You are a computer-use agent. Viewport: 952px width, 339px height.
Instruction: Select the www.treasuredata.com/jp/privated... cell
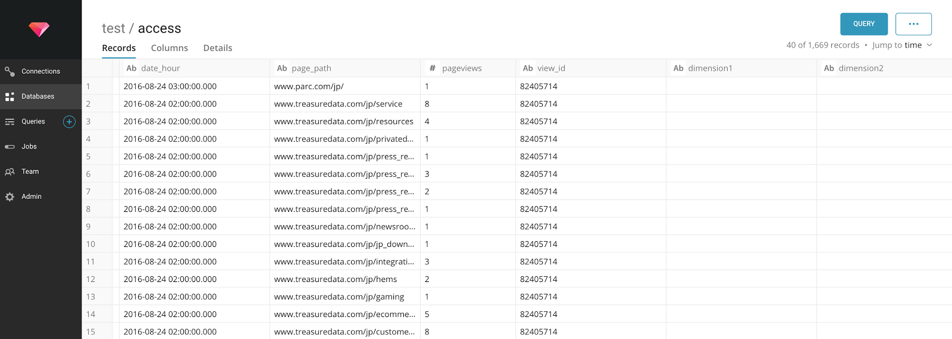coord(345,139)
